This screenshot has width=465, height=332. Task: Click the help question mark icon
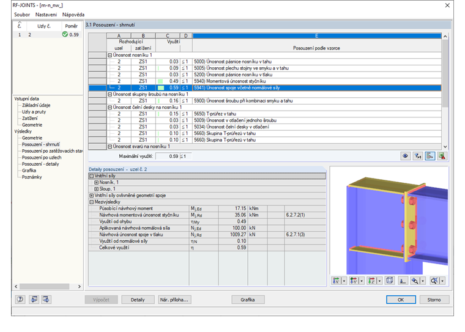[x=20, y=300]
